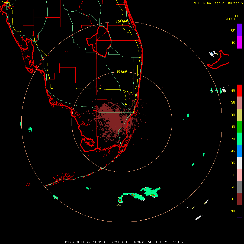244x244 pixels.
Task: Click the BD yellow legend swatch
Action: point(239,115)
